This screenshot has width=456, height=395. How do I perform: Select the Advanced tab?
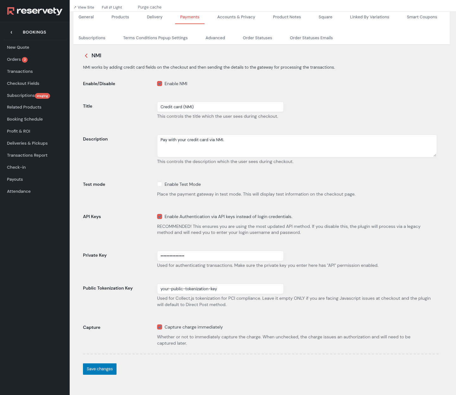(x=215, y=38)
